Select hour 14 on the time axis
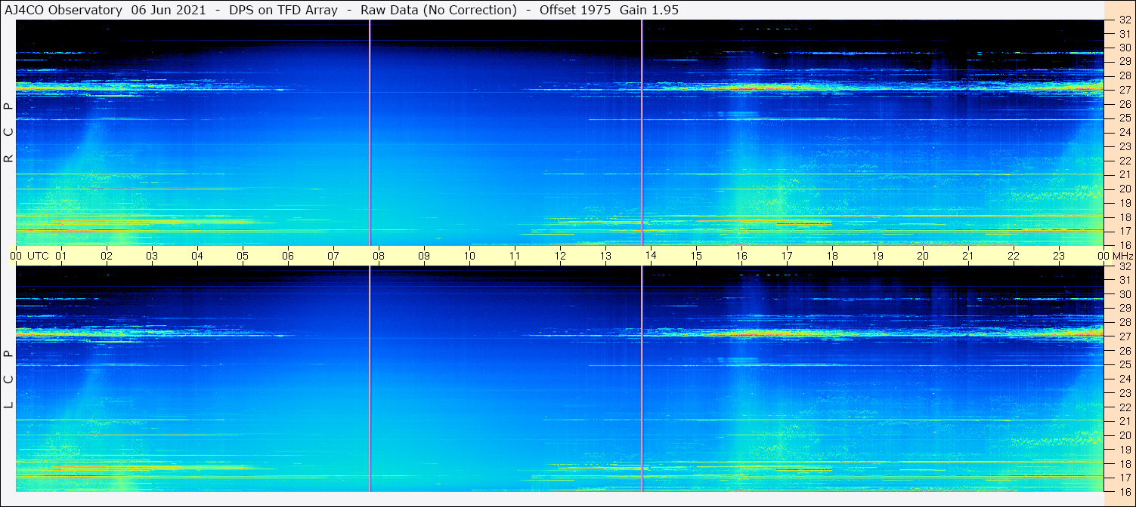 pos(651,256)
